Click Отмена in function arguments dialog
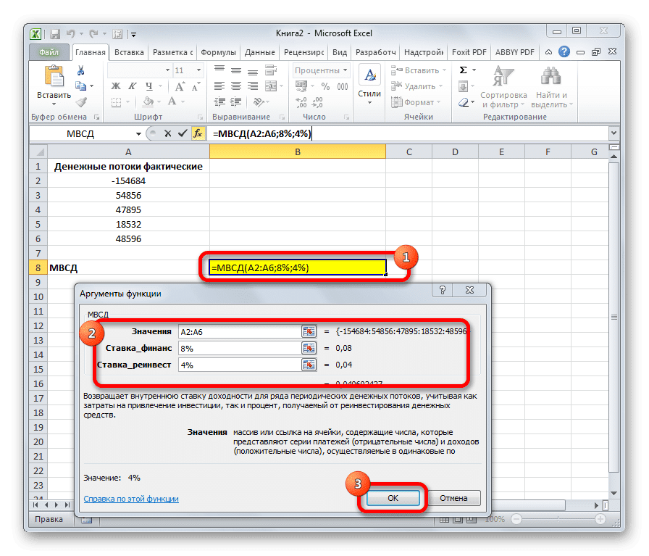Viewport: 649px width, 556px height. [x=453, y=498]
